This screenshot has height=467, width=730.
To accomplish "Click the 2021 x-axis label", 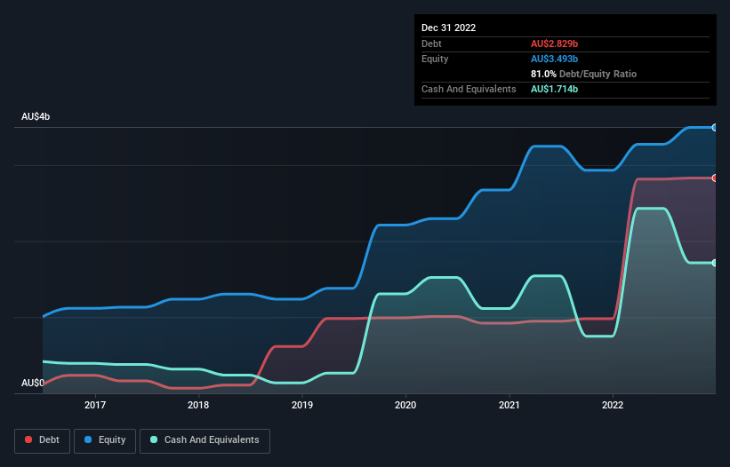I will coord(509,405).
